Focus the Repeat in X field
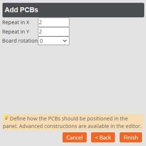Screen dimensions: 146x146 (53, 22)
